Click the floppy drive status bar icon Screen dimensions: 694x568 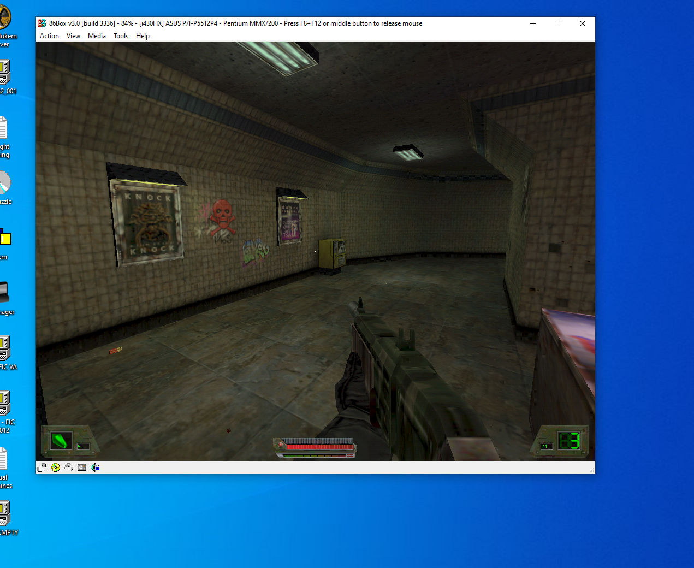pyautogui.click(x=42, y=468)
